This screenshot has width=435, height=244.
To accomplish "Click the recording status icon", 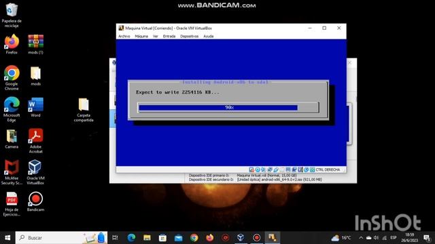I will [x=294, y=169].
